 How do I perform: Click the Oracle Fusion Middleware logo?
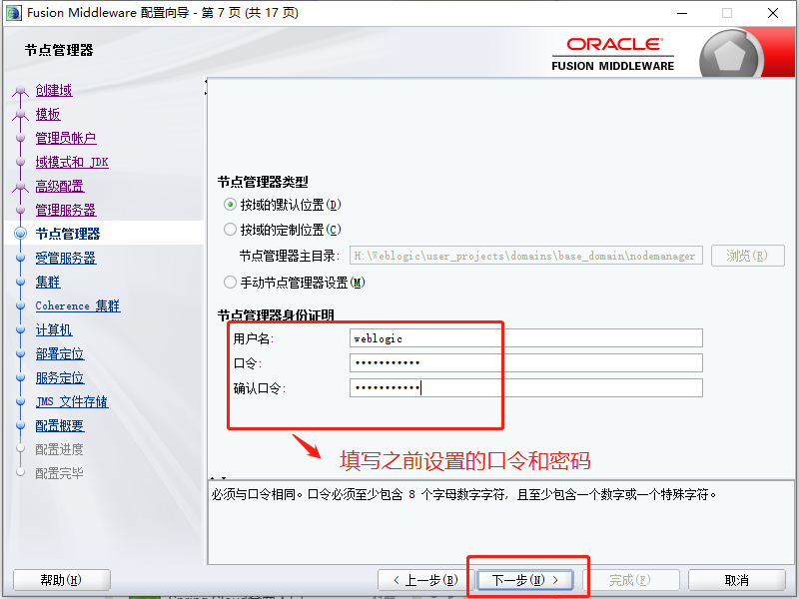(x=613, y=54)
